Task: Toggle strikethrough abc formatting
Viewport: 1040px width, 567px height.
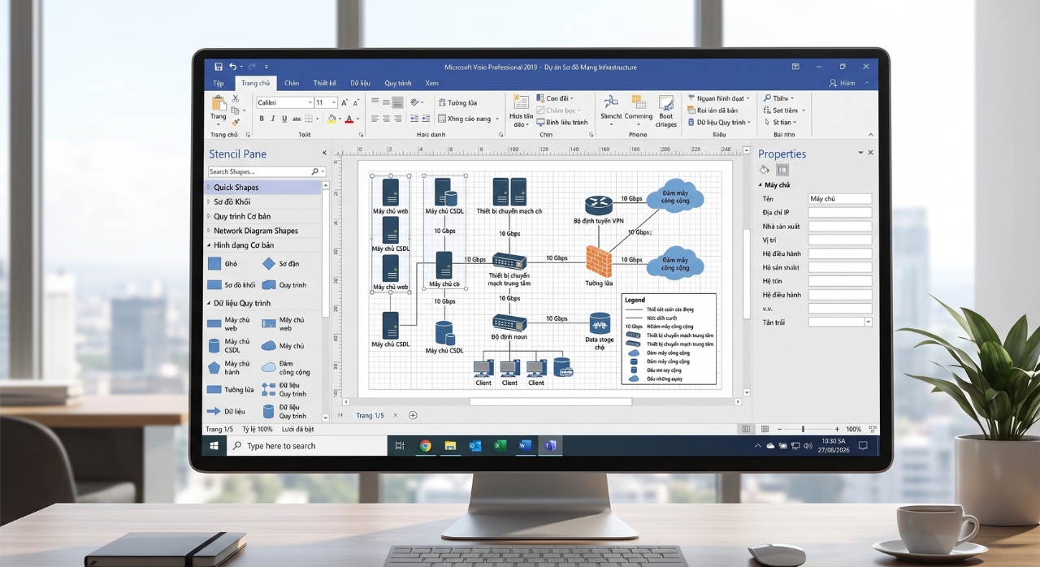Action: [x=297, y=119]
